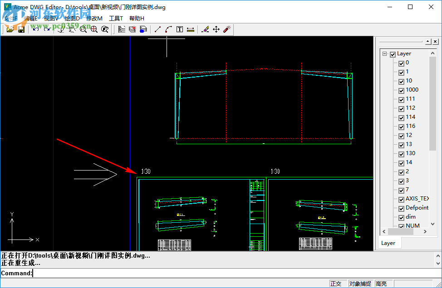The image size is (442, 288).
Task: Toggle 对象捕捉 object snap mode
Action: [360, 283]
